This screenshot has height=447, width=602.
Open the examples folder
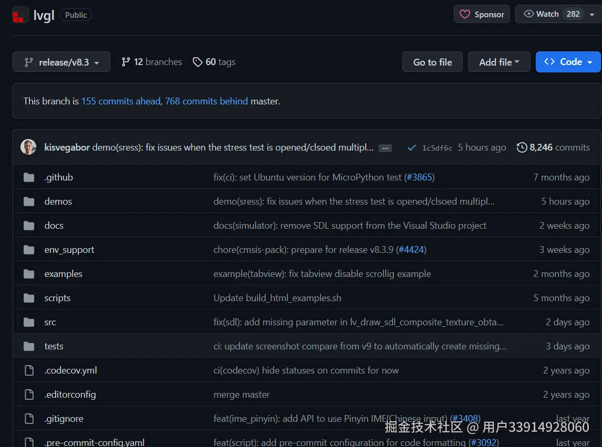point(64,274)
